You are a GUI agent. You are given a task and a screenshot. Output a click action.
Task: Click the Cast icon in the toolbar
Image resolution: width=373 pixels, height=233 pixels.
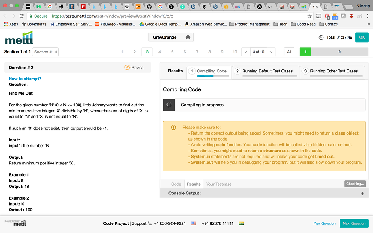click(x=319, y=16)
